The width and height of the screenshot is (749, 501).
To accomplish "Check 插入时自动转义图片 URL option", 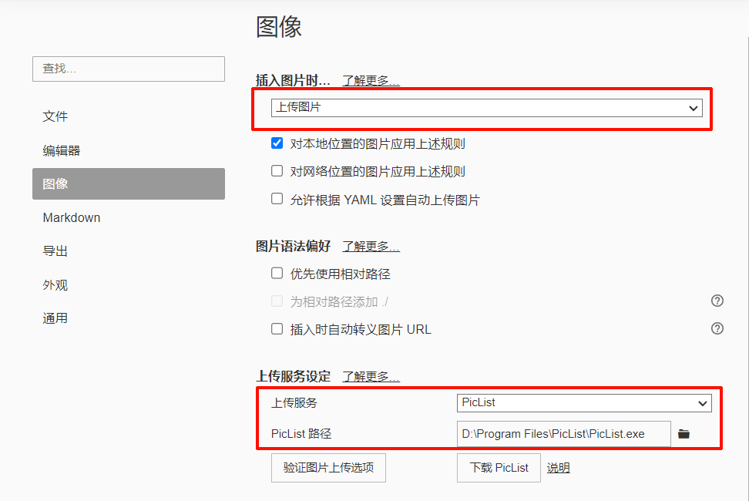I will [277, 329].
